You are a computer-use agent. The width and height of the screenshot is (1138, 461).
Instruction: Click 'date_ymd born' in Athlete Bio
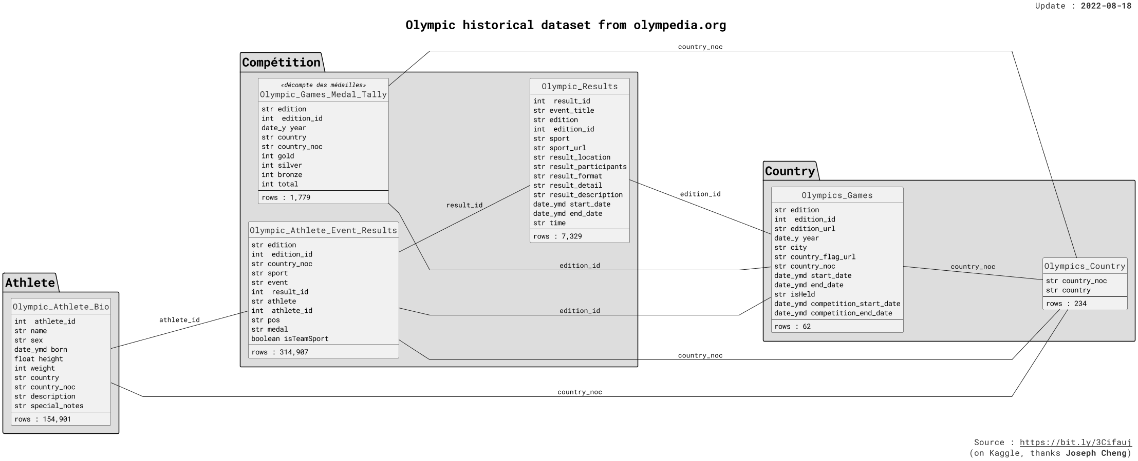click(41, 350)
